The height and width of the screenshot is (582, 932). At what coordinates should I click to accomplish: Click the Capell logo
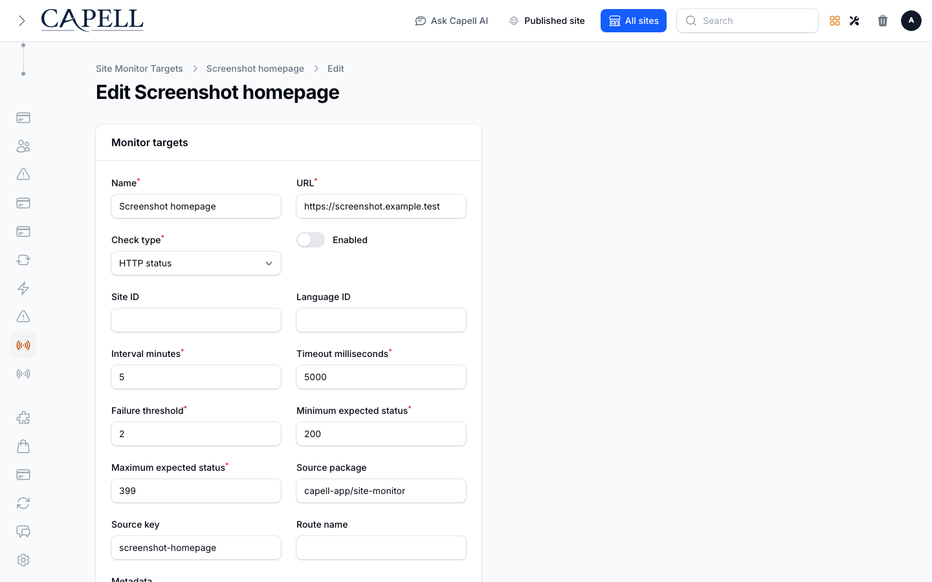click(92, 20)
